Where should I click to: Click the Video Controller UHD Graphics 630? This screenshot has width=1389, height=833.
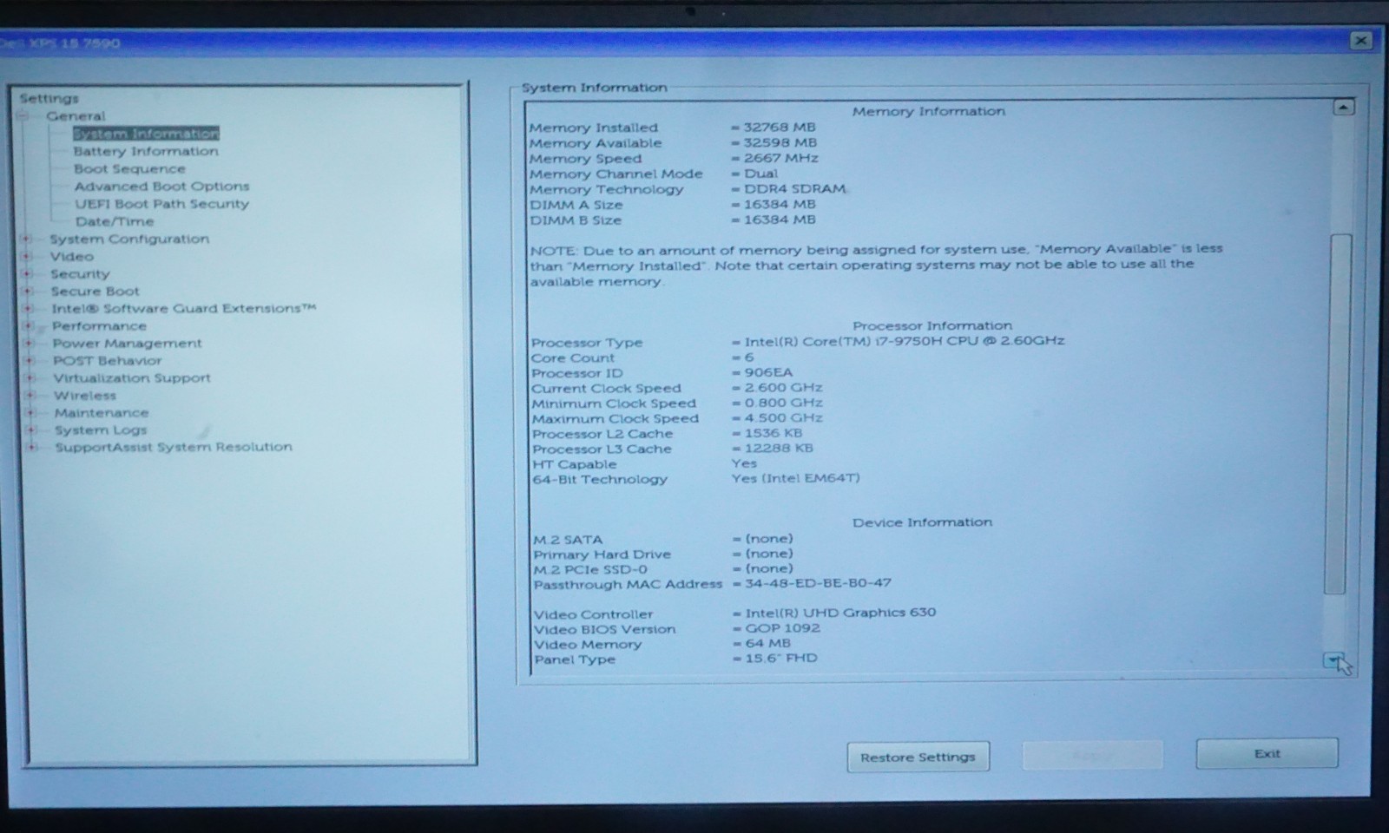pos(840,613)
